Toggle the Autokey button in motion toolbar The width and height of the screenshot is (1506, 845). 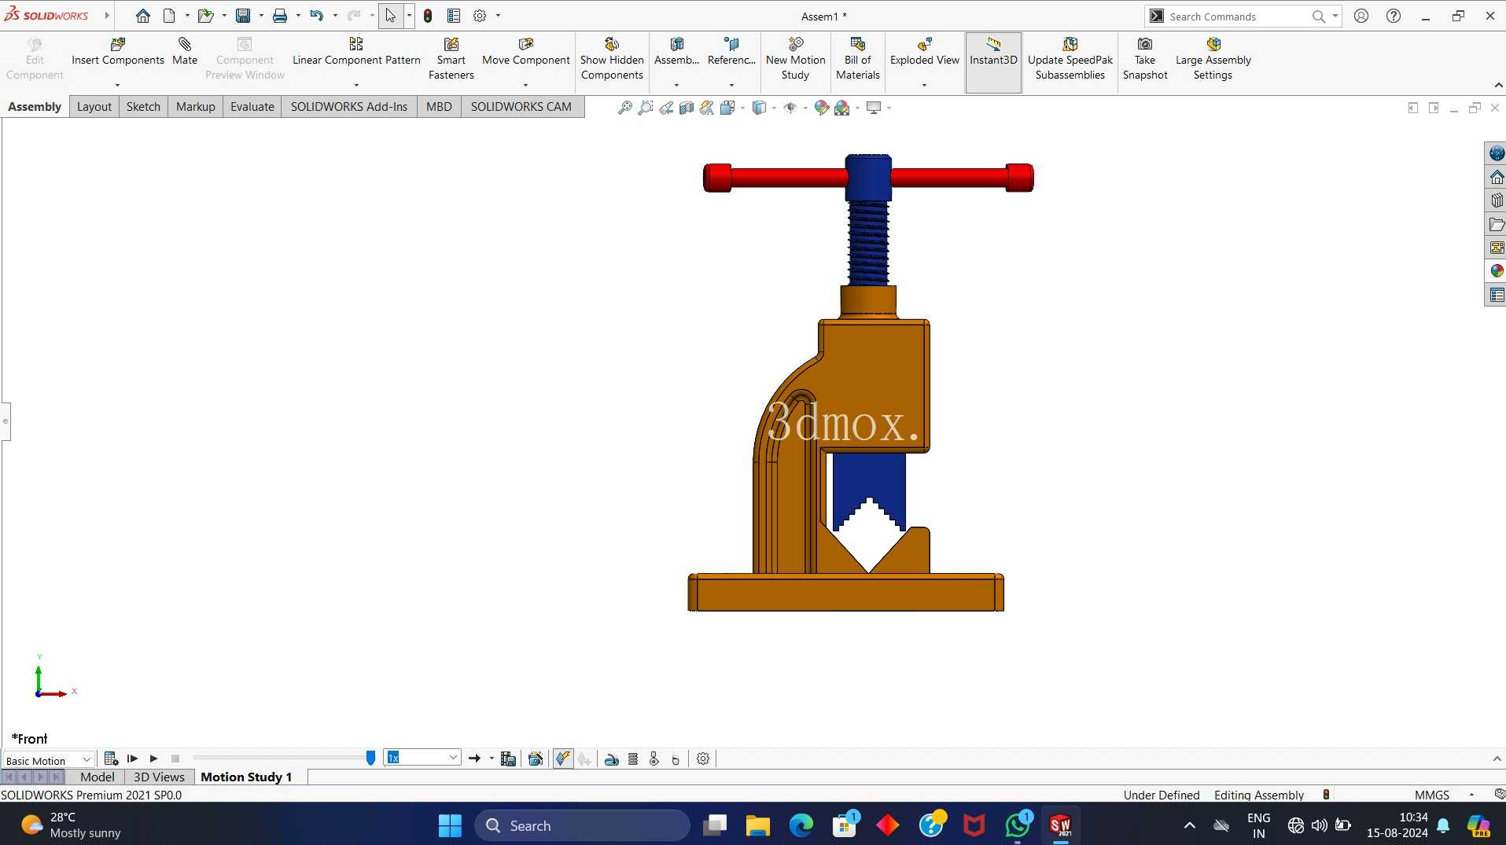point(563,759)
